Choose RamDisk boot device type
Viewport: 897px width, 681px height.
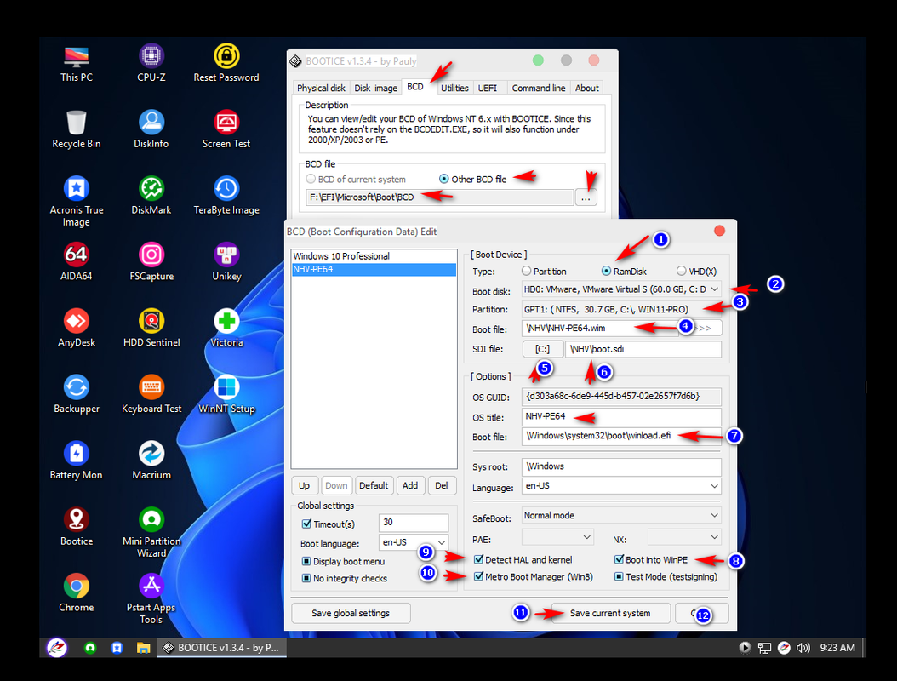click(x=607, y=272)
